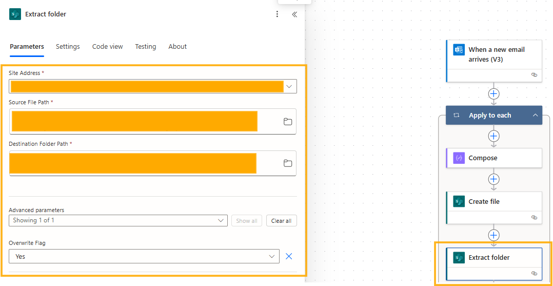The height and width of the screenshot is (286, 553).
Task: Click Outlook icon on email trigger card
Action: 459,50
